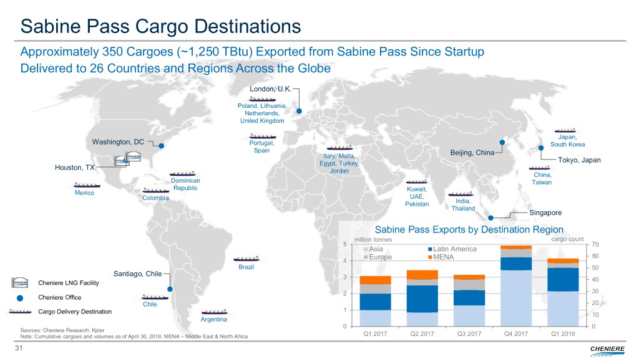Click the ship icon above Mexico
The width and height of the screenshot is (639, 359).
coord(87,184)
